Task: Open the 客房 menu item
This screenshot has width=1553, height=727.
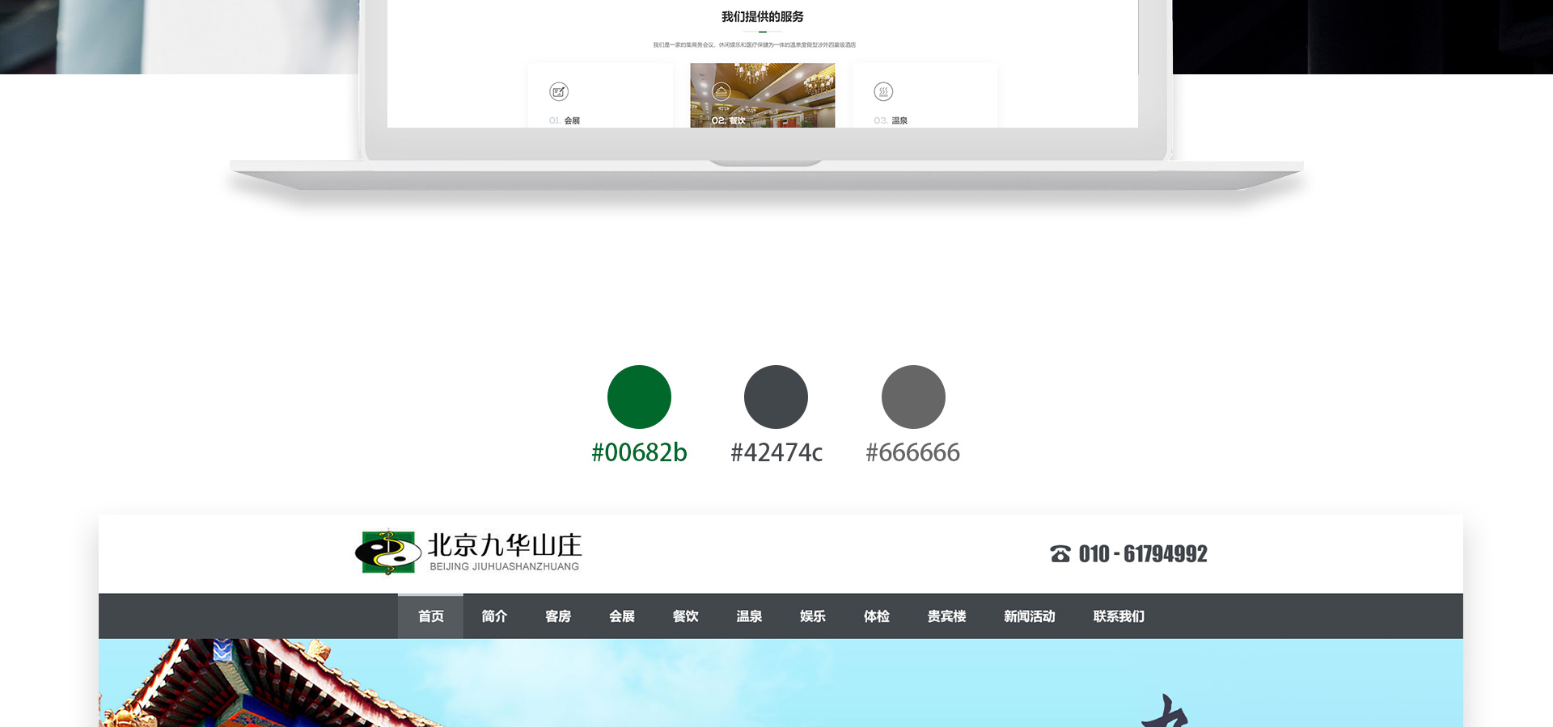Action: tap(558, 616)
